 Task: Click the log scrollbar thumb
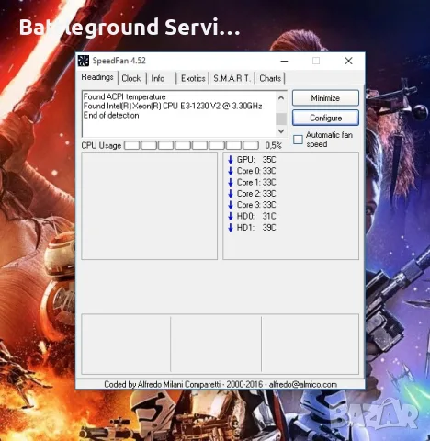281,119
